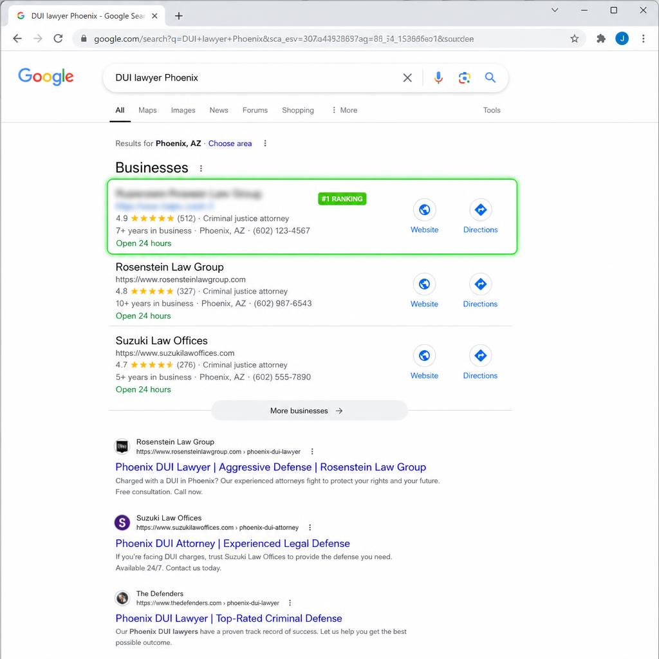The width and height of the screenshot is (659, 659).
Task: Click the browser forward arrow
Action: 38,39
